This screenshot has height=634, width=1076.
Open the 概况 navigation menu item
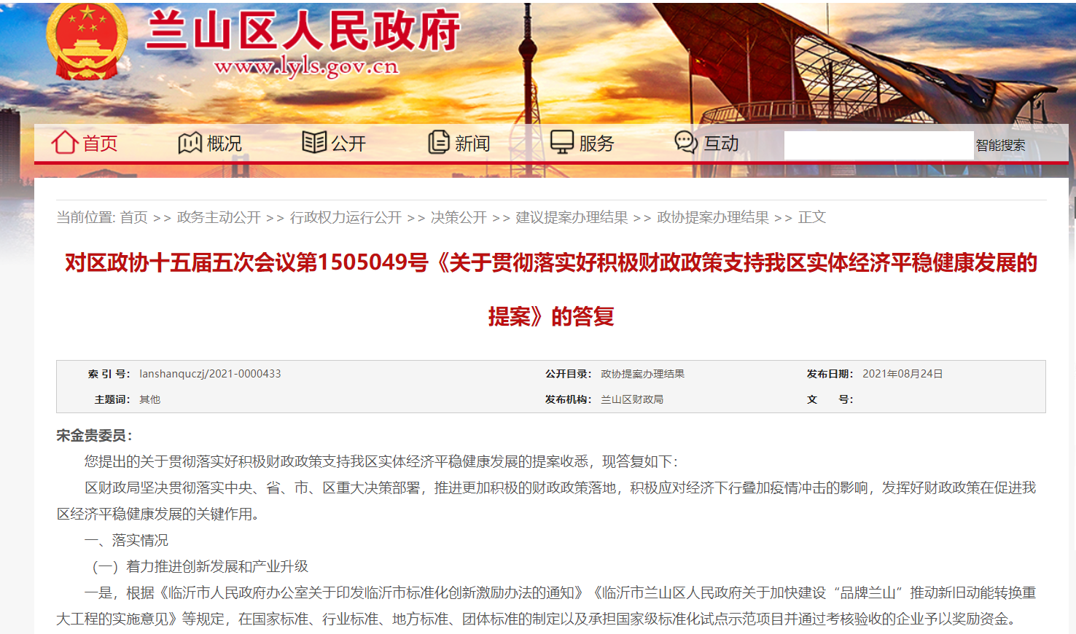(225, 144)
